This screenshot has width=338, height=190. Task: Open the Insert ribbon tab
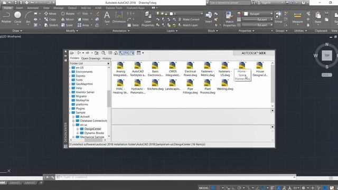tap(20, 8)
